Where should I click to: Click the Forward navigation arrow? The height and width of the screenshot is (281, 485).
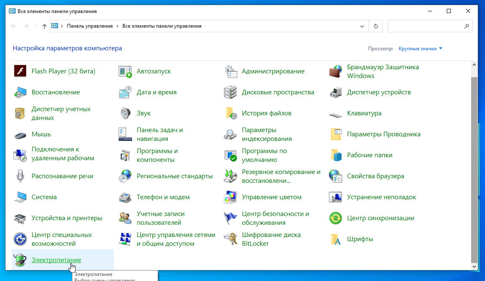[26, 26]
